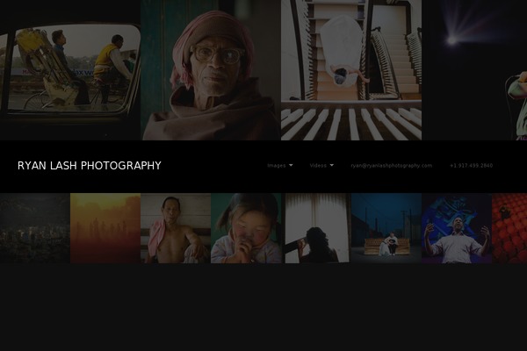The width and height of the screenshot is (527, 351).
Task: Open the silhouette by window thumbnail
Action: [316, 228]
